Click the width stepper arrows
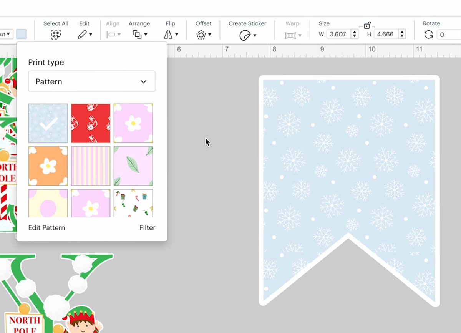461x333 pixels. point(355,34)
